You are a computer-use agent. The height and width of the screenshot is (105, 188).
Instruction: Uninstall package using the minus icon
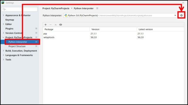(51, 24)
